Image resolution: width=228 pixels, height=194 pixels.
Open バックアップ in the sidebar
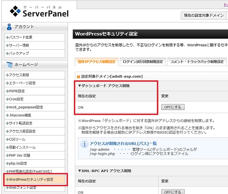click(x=35, y=53)
